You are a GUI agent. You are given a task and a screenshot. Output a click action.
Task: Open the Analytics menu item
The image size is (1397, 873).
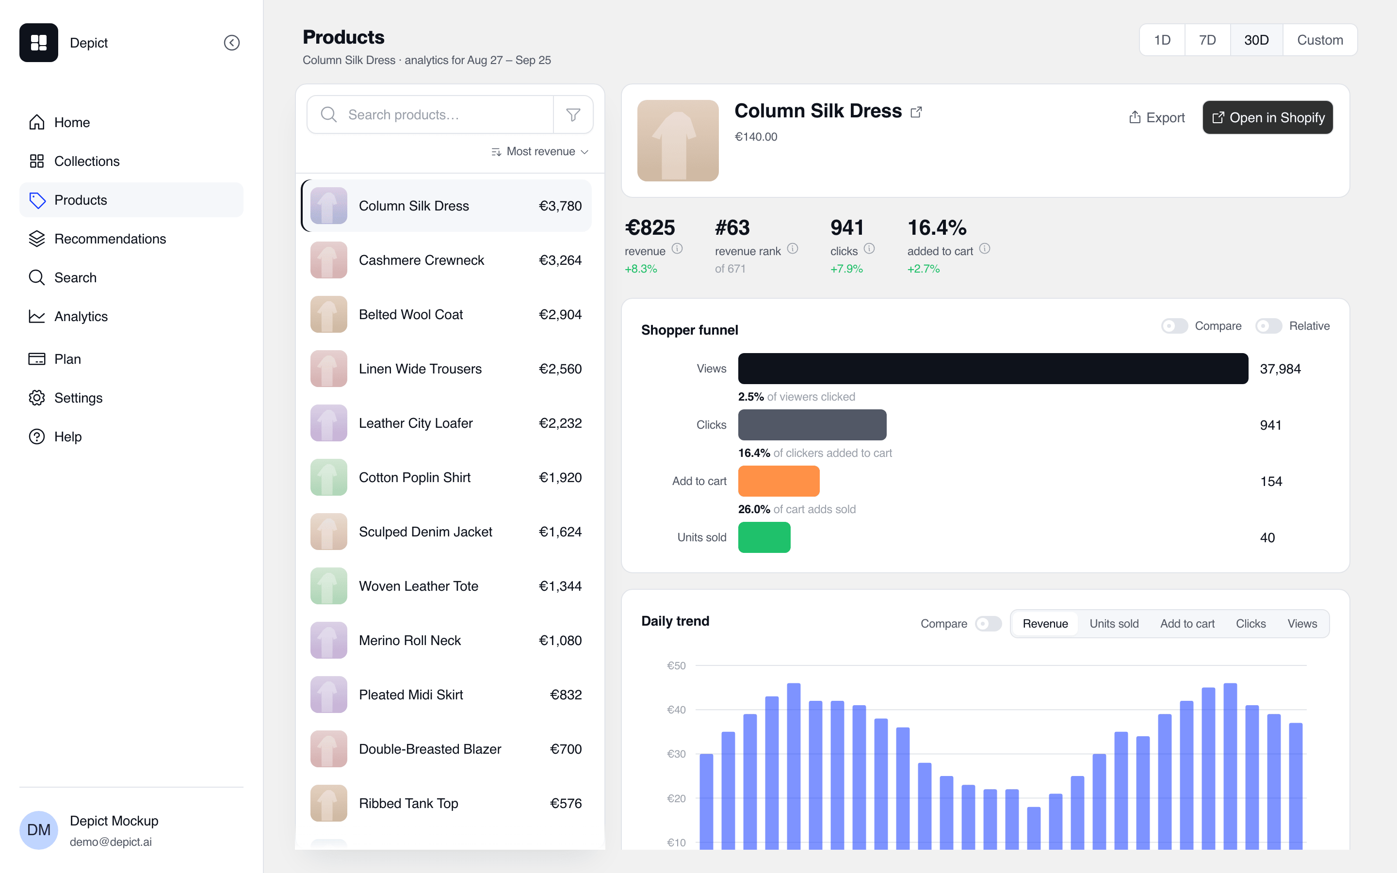pos(131,316)
